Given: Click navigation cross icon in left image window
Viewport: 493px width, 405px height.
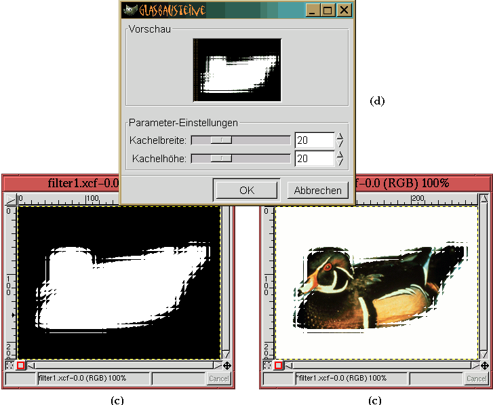Looking at the screenshot, I should tap(226, 366).
